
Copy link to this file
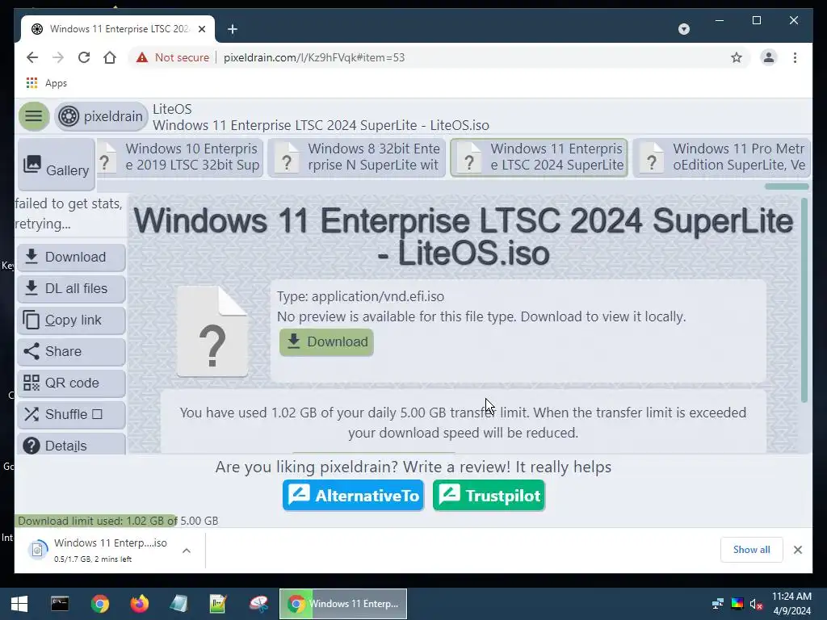point(71,320)
